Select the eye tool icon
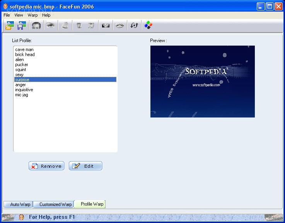The width and height of the screenshot is (285, 223). pyautogui.click(x=50, y=25)
